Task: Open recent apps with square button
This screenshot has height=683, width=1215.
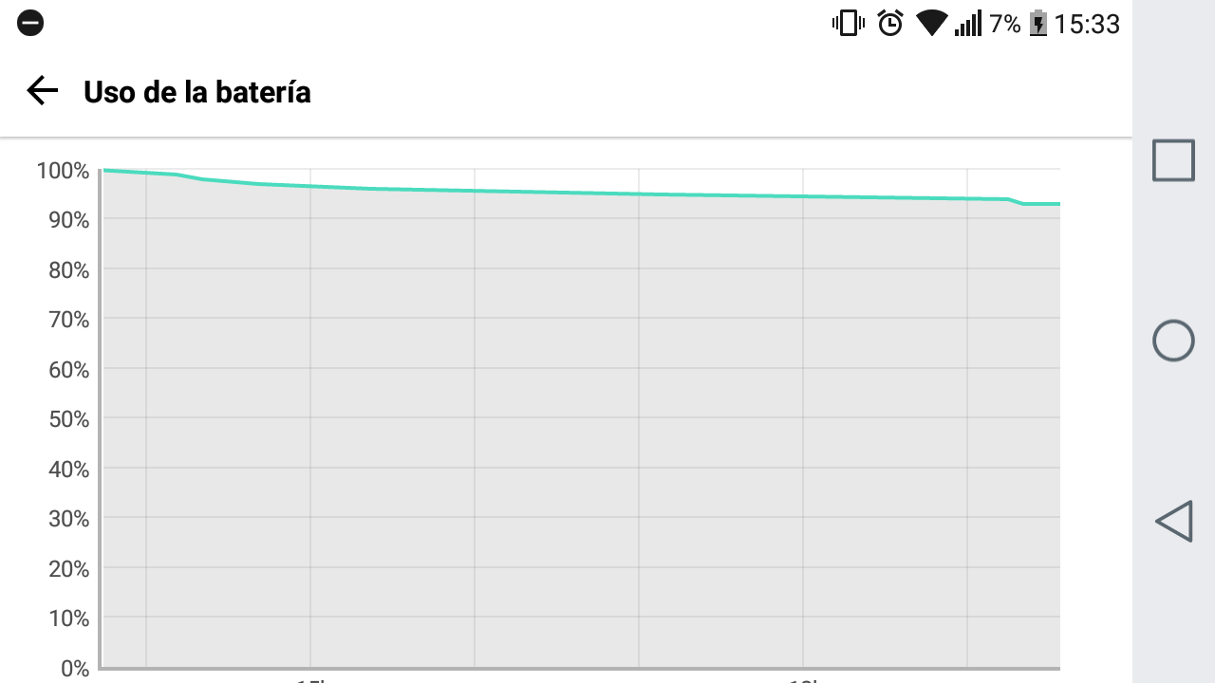Action: 1173,160
